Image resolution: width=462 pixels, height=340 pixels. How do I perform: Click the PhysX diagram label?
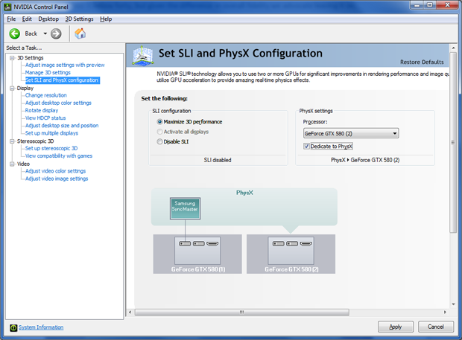click(x=244, y=193)
